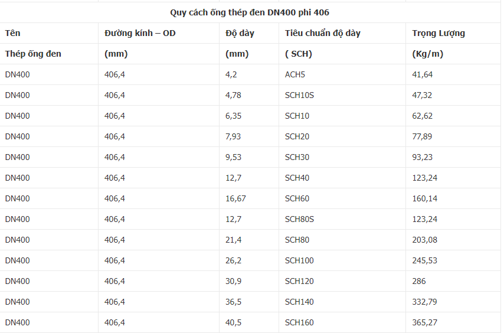Click the weight value 245,53
Screen dimensions: 504x333
point(424,260)
